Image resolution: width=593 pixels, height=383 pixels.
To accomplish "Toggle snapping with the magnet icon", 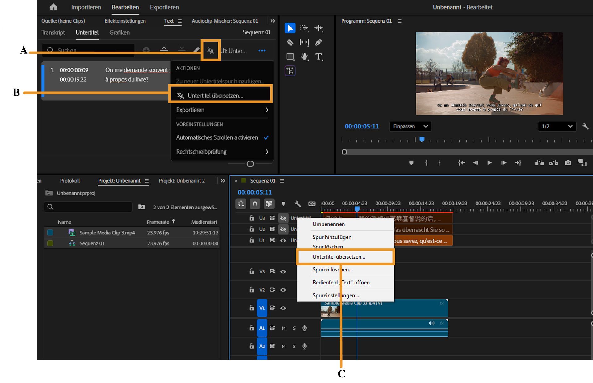I will click(255, 204).
